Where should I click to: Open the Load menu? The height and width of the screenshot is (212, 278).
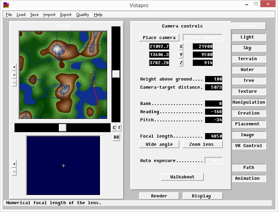pos(21,15)
